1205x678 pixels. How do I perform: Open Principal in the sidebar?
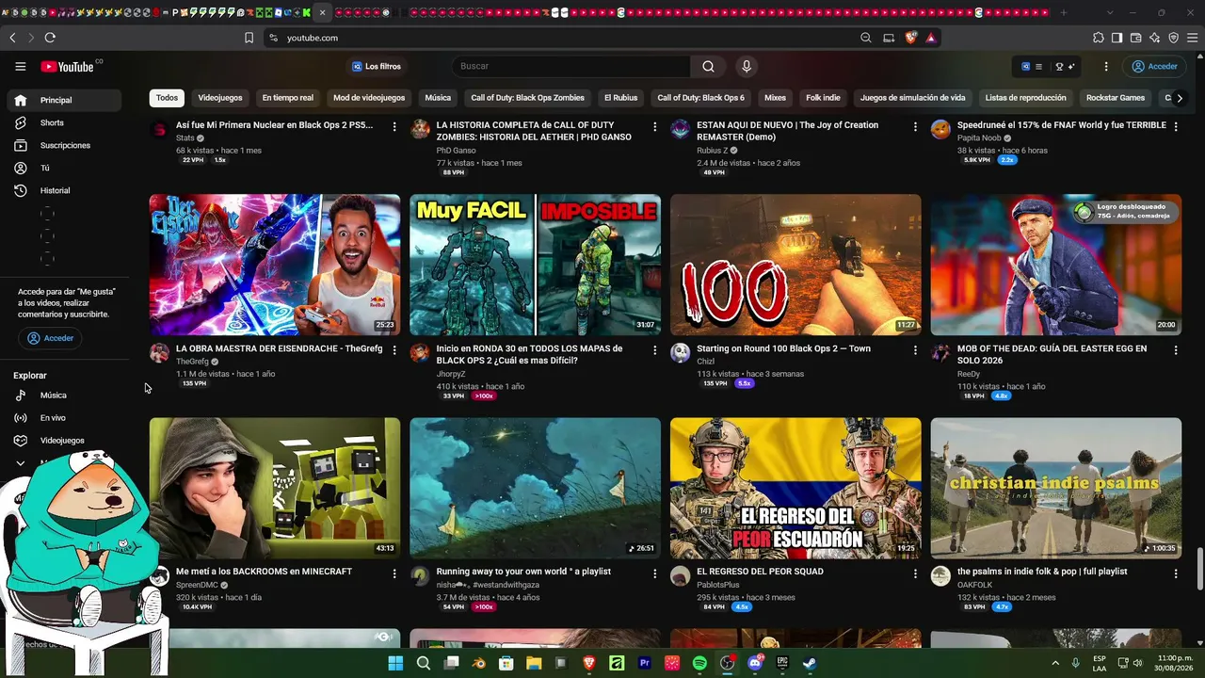click(64, 100)
